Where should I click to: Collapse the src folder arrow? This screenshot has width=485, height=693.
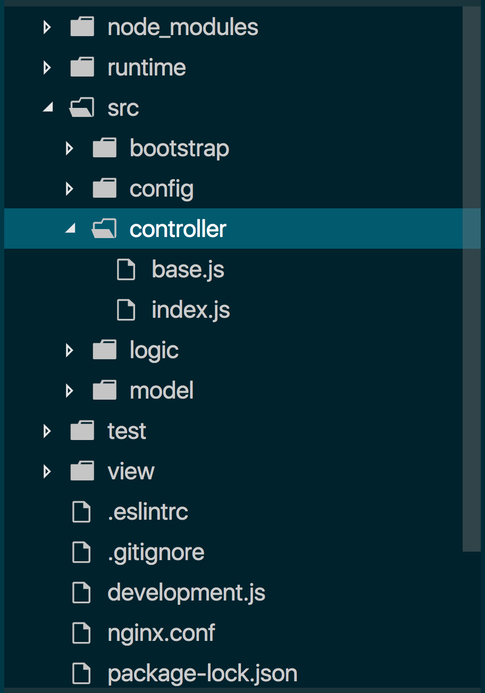[x=48, y=108]
